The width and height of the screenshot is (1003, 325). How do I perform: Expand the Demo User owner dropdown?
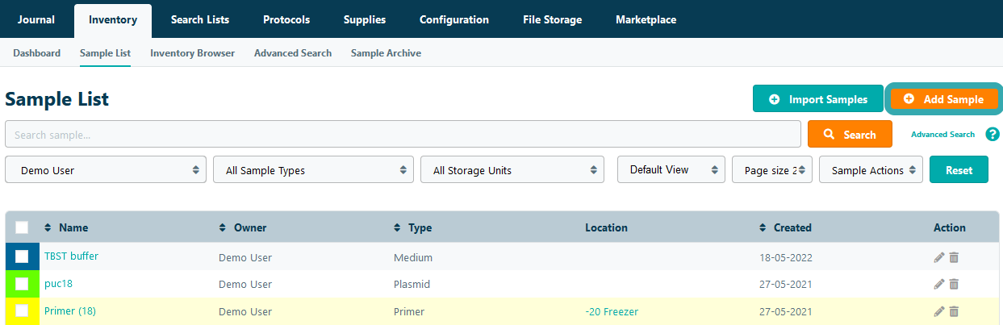(106, 170)
